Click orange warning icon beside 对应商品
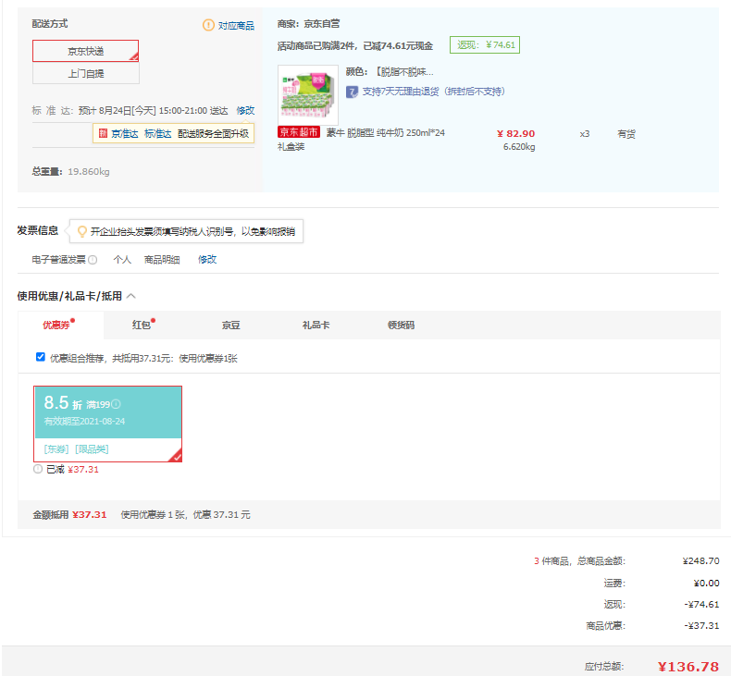Viewport: 731px width, 676px height. [208, 25]
